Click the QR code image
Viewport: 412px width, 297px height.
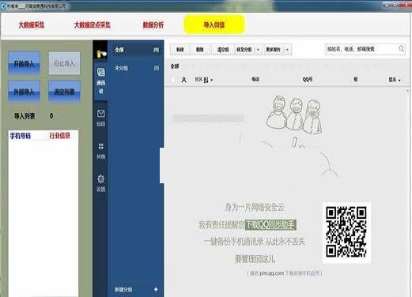pos(346,232)
